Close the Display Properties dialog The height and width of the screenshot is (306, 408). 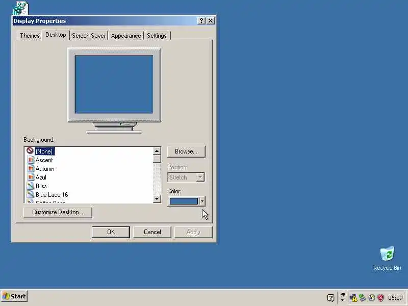pos(211,21)
